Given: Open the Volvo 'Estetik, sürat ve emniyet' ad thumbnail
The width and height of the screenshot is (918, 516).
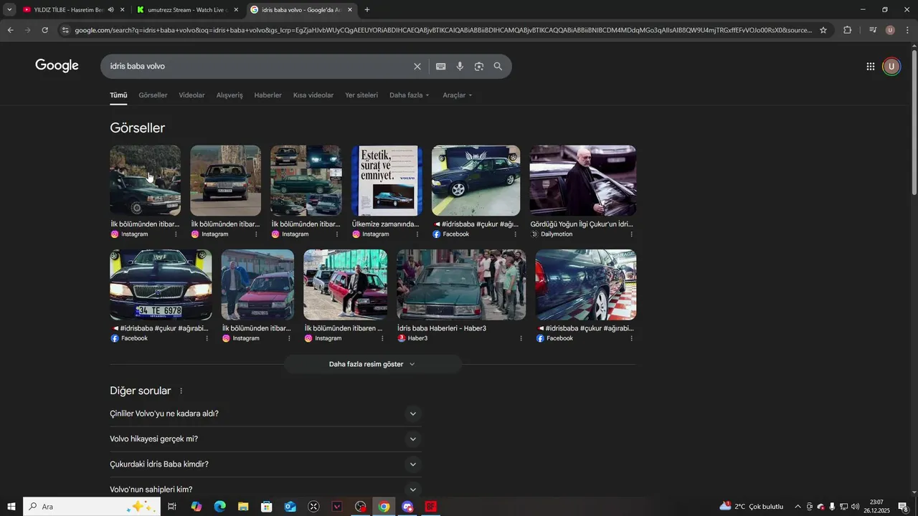Looking at the screenshot, I should click(x=387, y=181).
